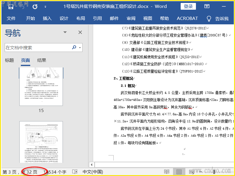
Task: Close the 导航 navigation pane
Action: point(80,32)
